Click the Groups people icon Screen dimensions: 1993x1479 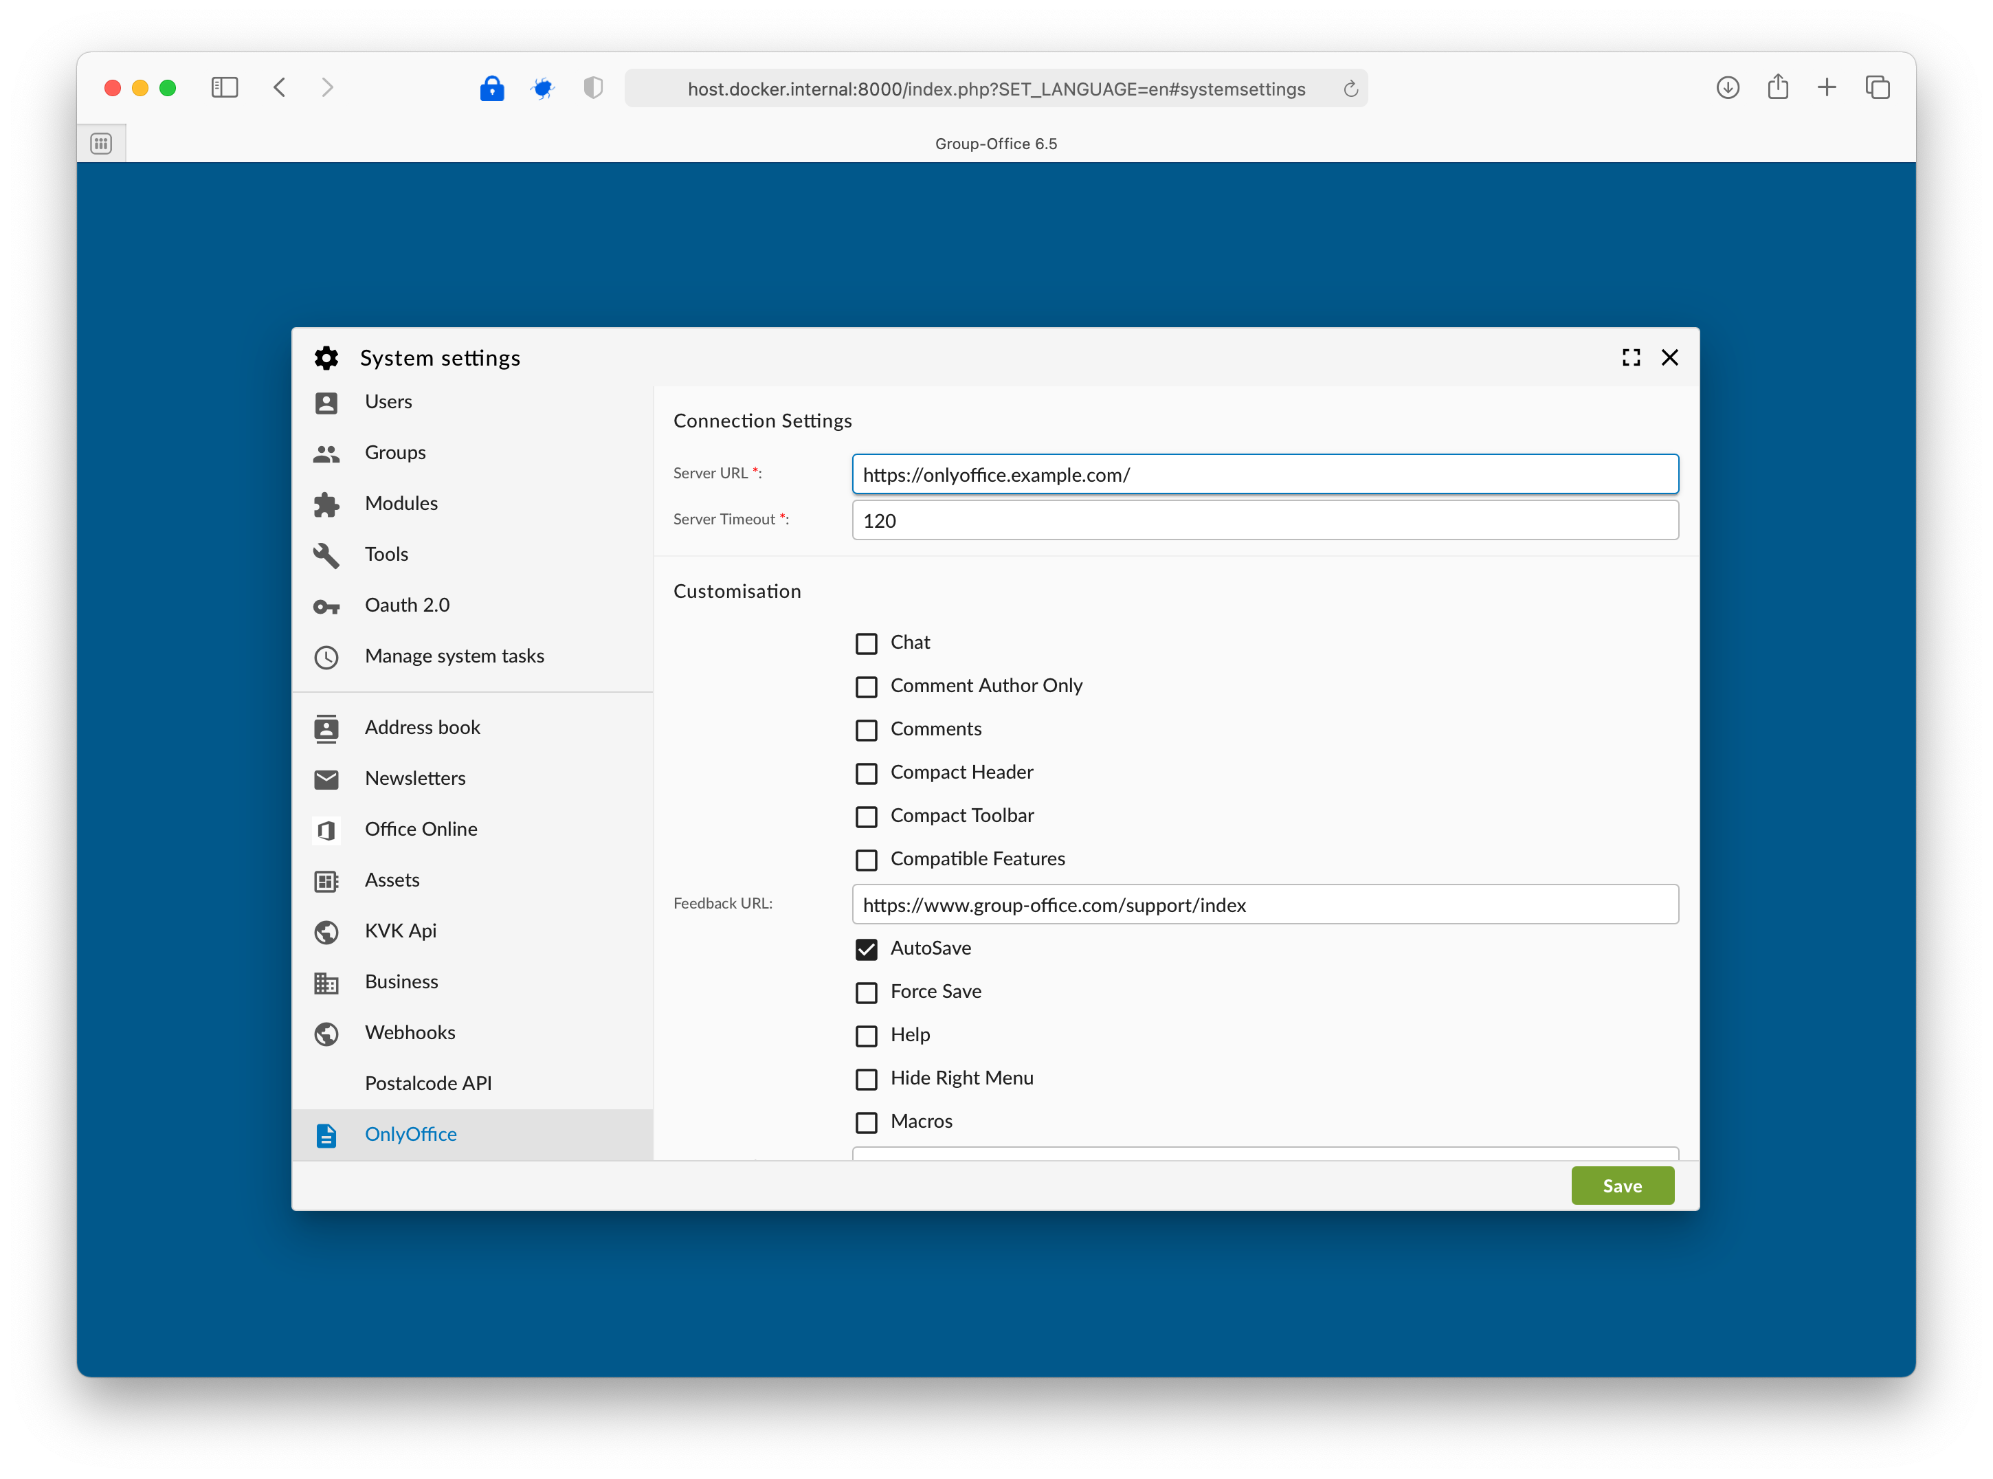[326, 454]
